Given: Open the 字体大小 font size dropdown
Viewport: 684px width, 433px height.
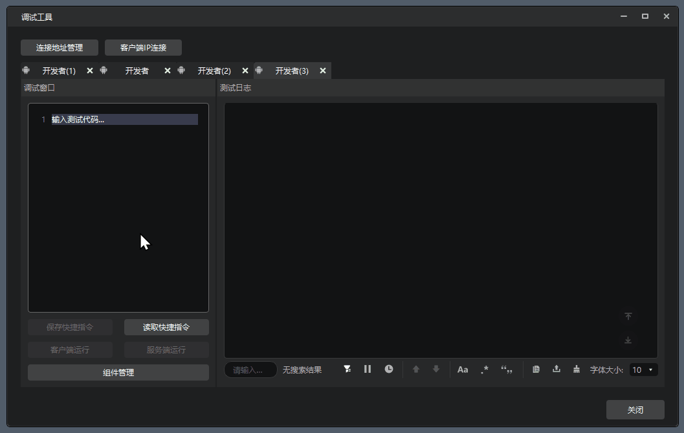Looking at the screenshot, I should pos(643,370).
